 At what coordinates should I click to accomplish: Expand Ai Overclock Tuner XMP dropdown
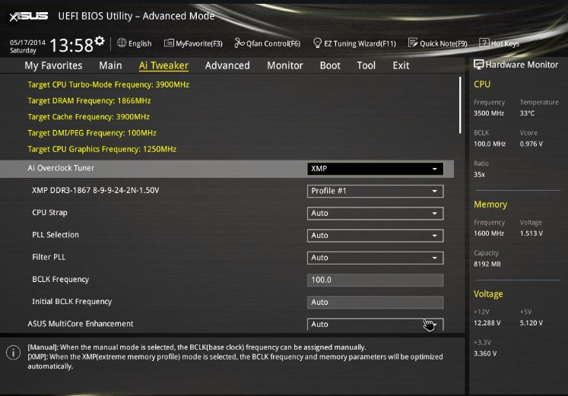pyautogui.click(x=376, y=169)
